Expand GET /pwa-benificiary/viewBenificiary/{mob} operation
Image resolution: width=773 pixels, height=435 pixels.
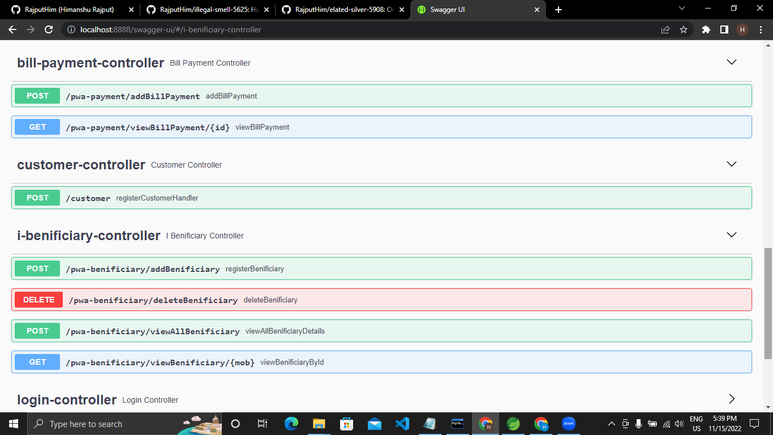point(381,362)
